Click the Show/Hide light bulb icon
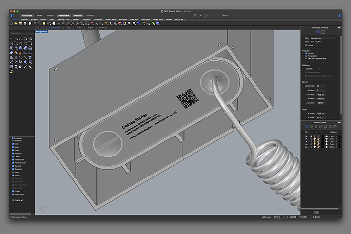This screenshot has width=351, height=234. (111, 23)
